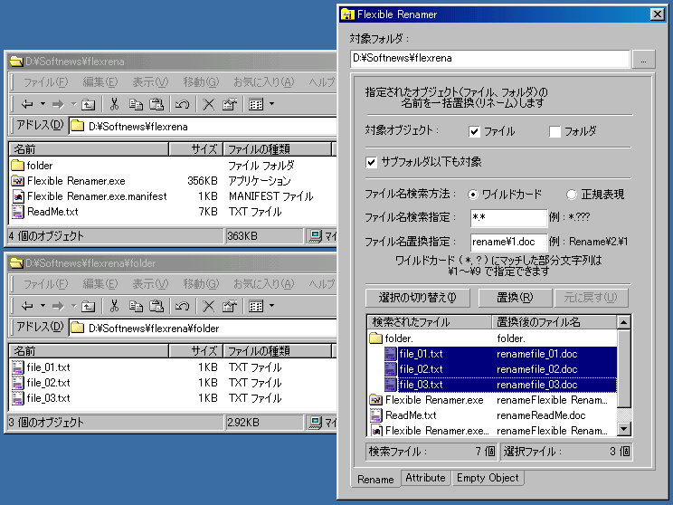Toggle the ファイル checkbox in Flexible Renamer
673x505 pixels.
pos(474,131)
